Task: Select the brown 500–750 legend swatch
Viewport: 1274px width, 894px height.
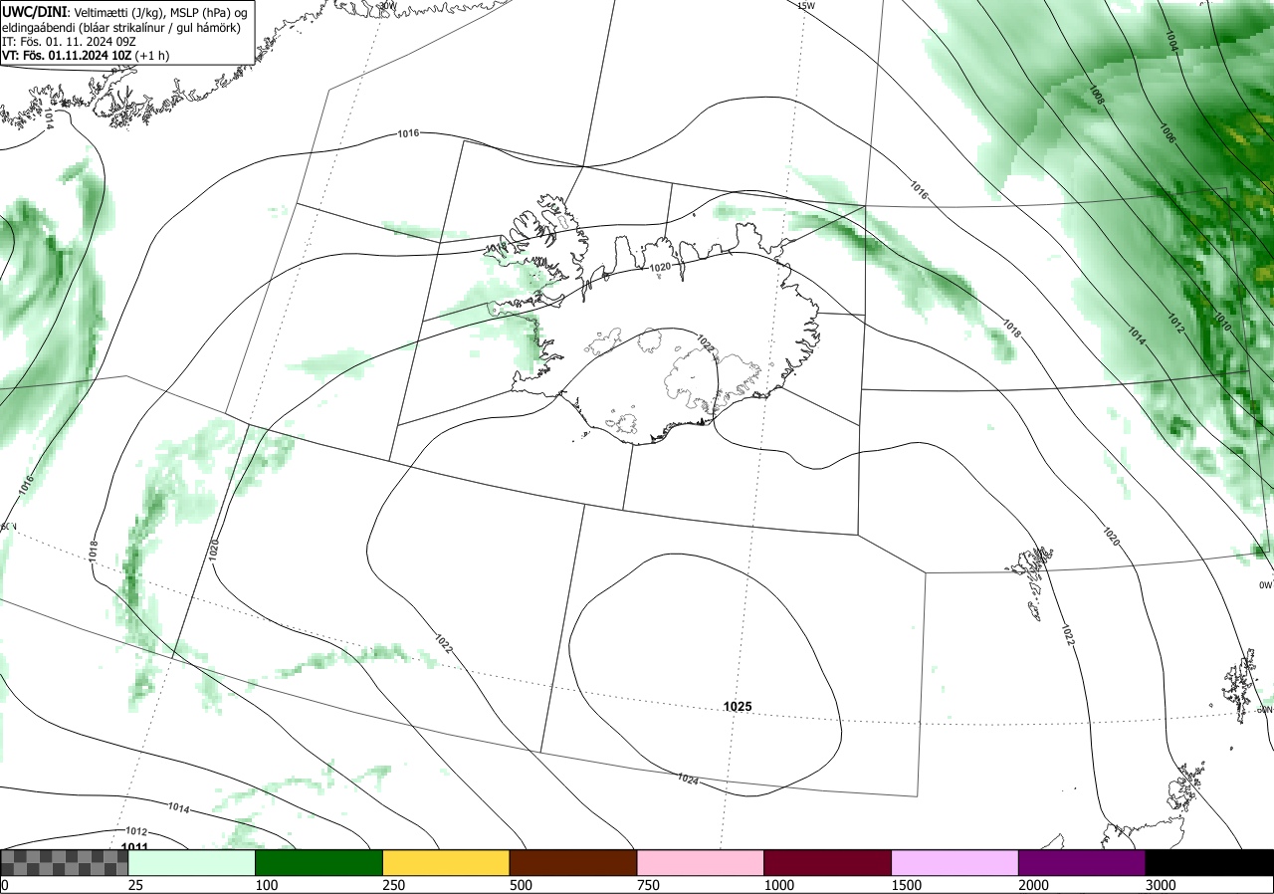Action: pyautogui.click(x=573, y=862)
